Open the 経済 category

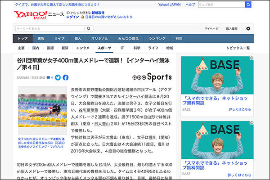pos(65,48)
